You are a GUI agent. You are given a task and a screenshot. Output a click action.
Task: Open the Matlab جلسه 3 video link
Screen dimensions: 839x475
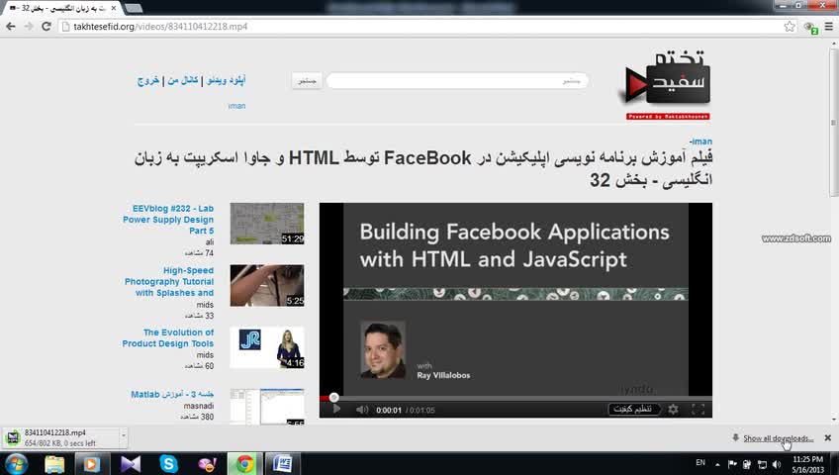(172, 394)
